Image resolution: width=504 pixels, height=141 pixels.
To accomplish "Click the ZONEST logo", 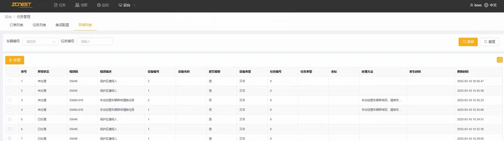I will 22,5.
